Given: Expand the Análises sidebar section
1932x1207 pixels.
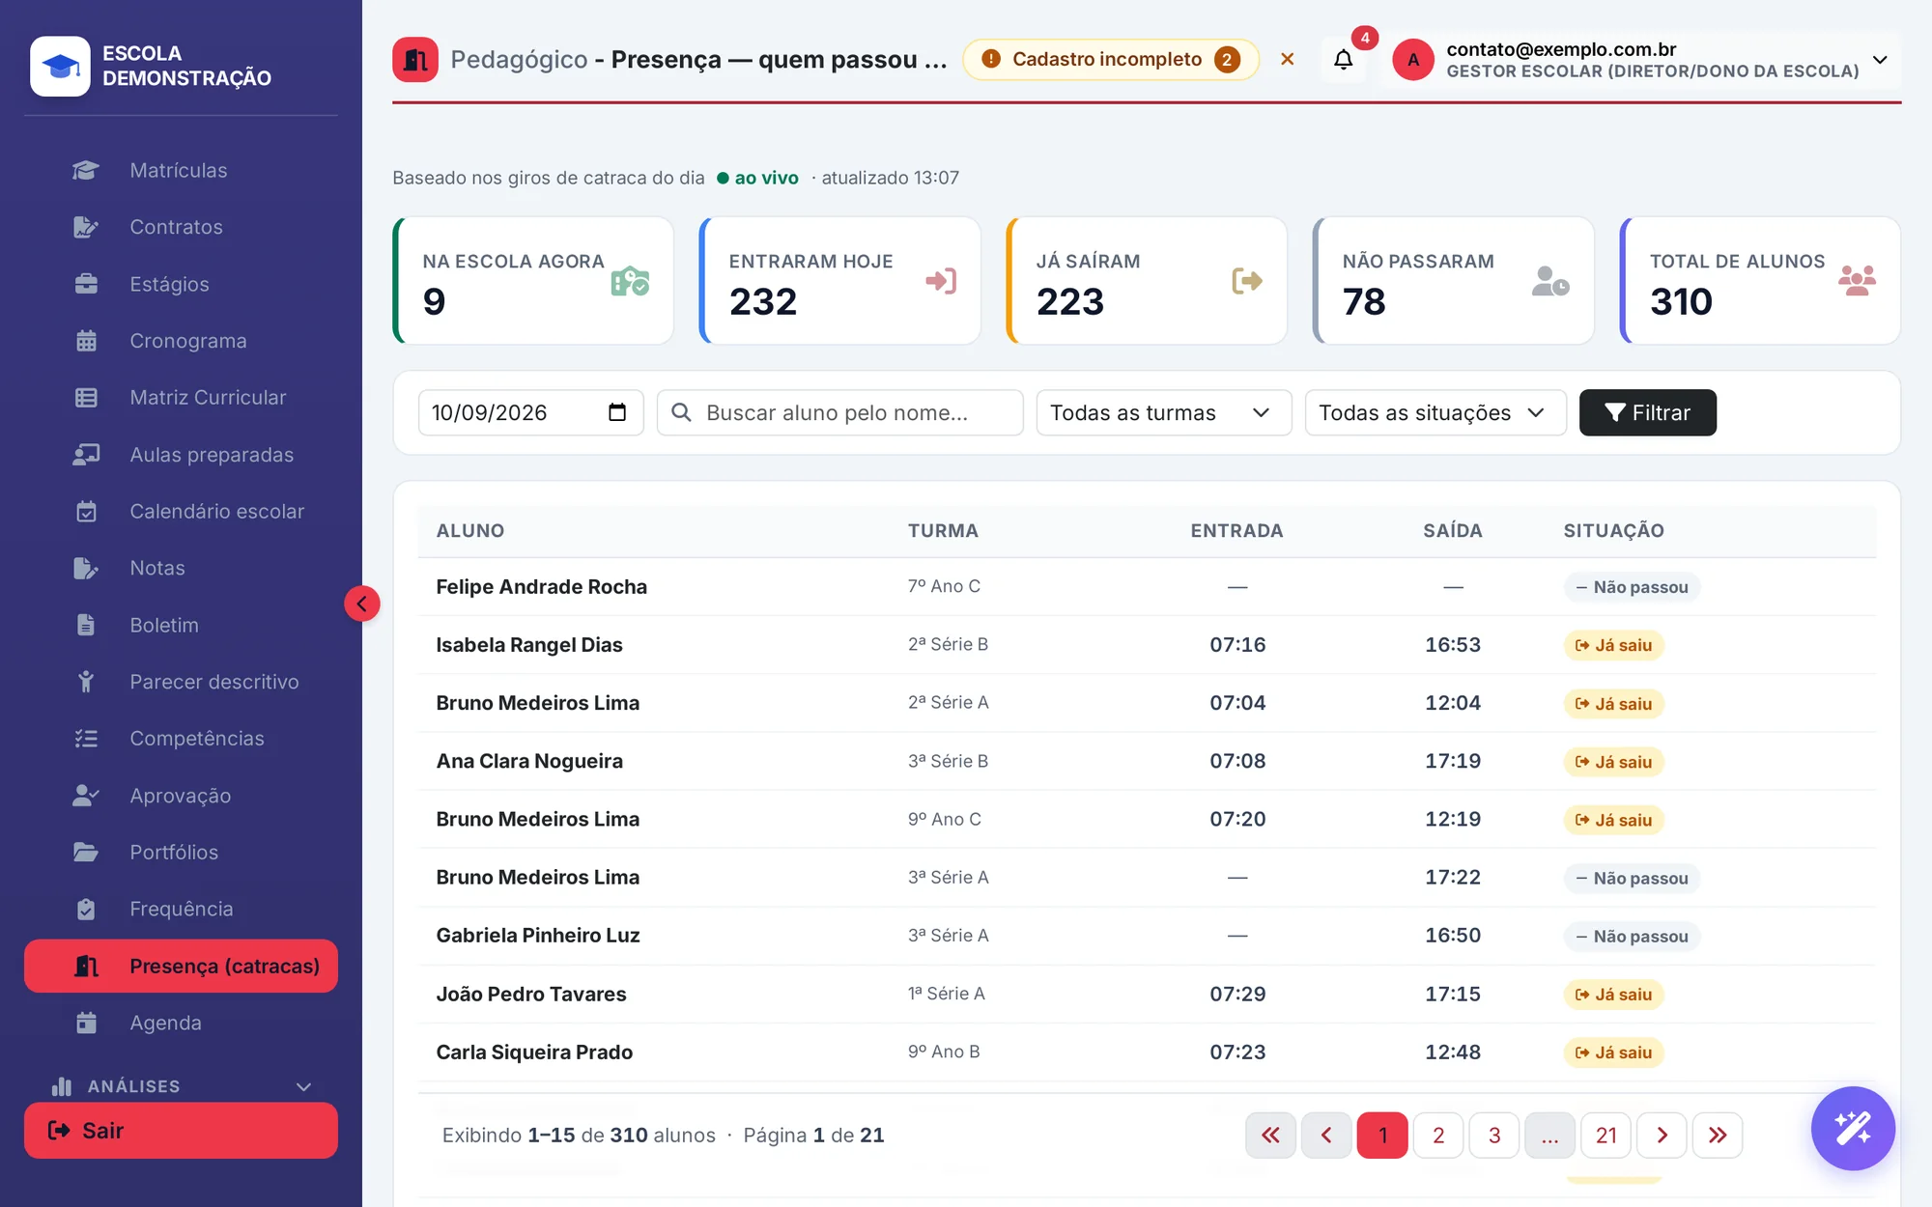Looking at the screenshot, I should (181, 1086).
